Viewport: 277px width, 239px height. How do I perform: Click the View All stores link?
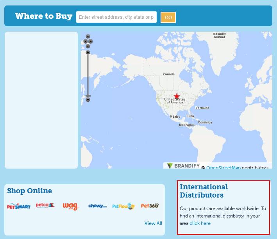tap(153, 223)
